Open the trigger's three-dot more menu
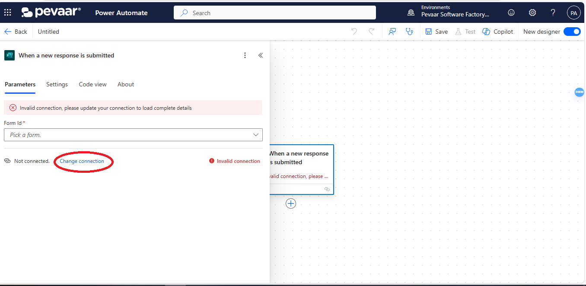 (245, 55)
